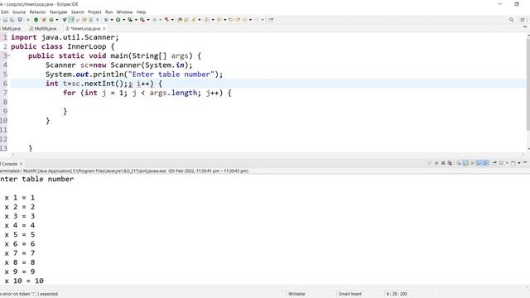Click the Save toolbar icon
The height and width of the screenshot is (298, 530).
click(6, 20)
